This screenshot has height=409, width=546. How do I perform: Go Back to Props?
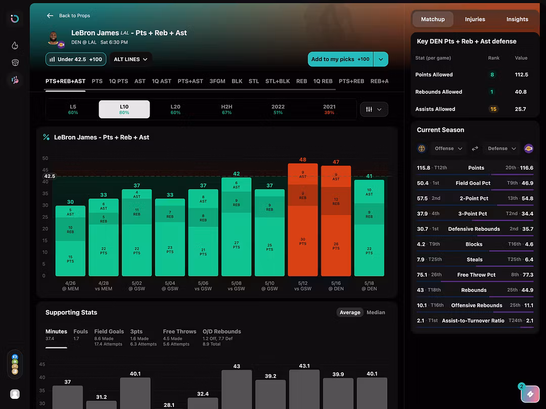[x=74, y=16]
